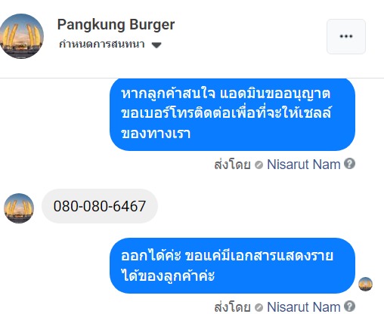Click the words ของทางเรา in first blue message
Viewport: 384px width, 314px height.
[x=156, y=134]
